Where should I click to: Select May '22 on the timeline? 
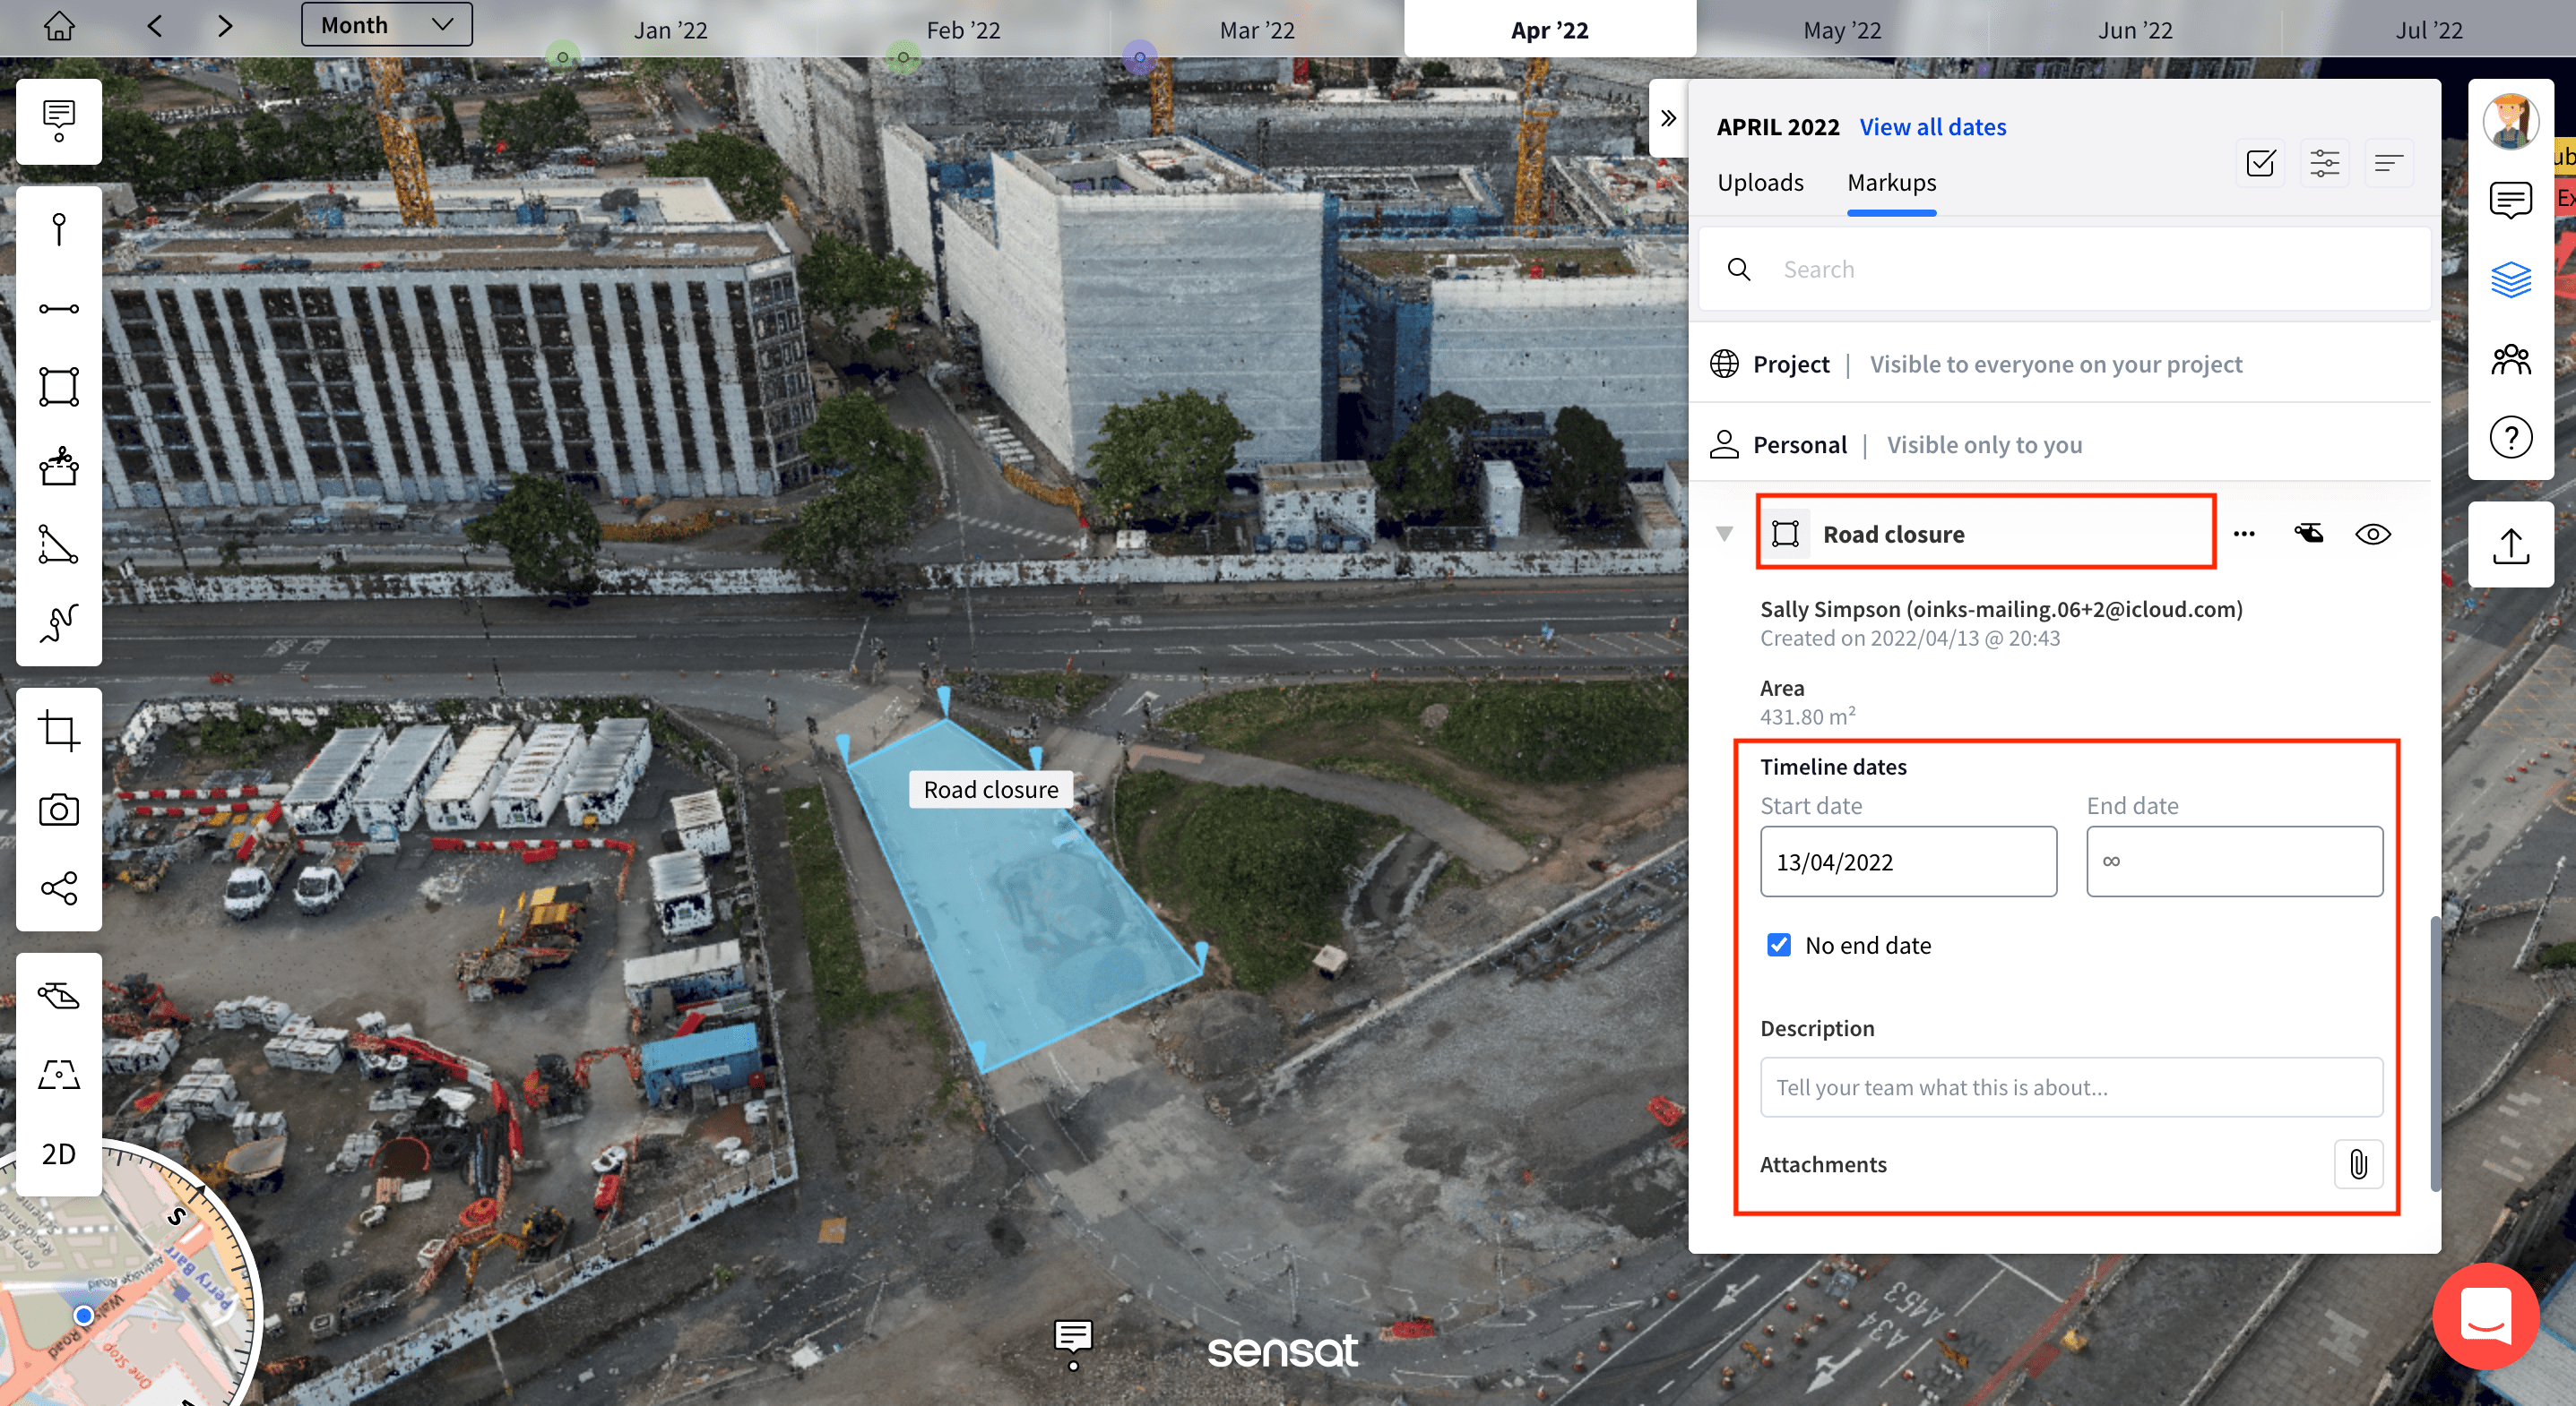[x=1842, y=30]
